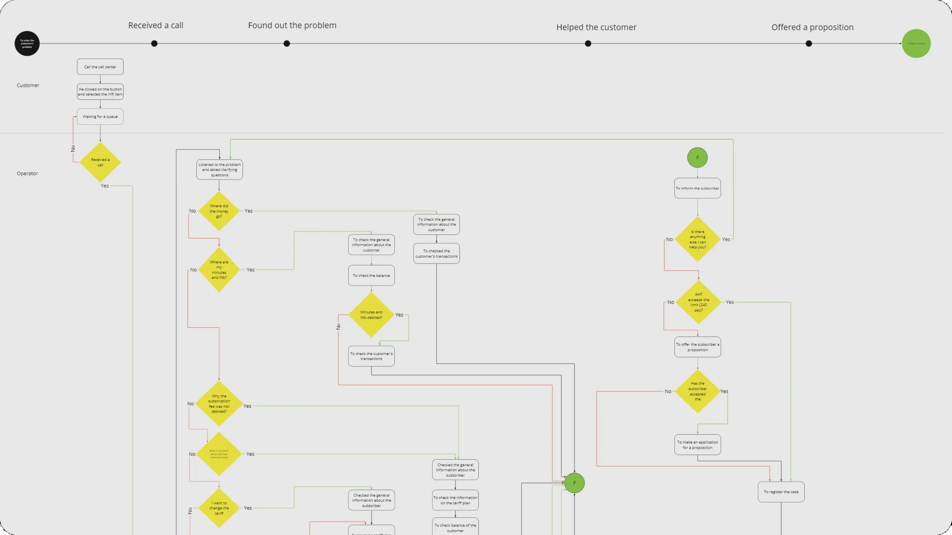Viewport: 952px width, 535px height.
Task: Click the 'Helped the customer' stage heading
Action: (x=596, y=27)
